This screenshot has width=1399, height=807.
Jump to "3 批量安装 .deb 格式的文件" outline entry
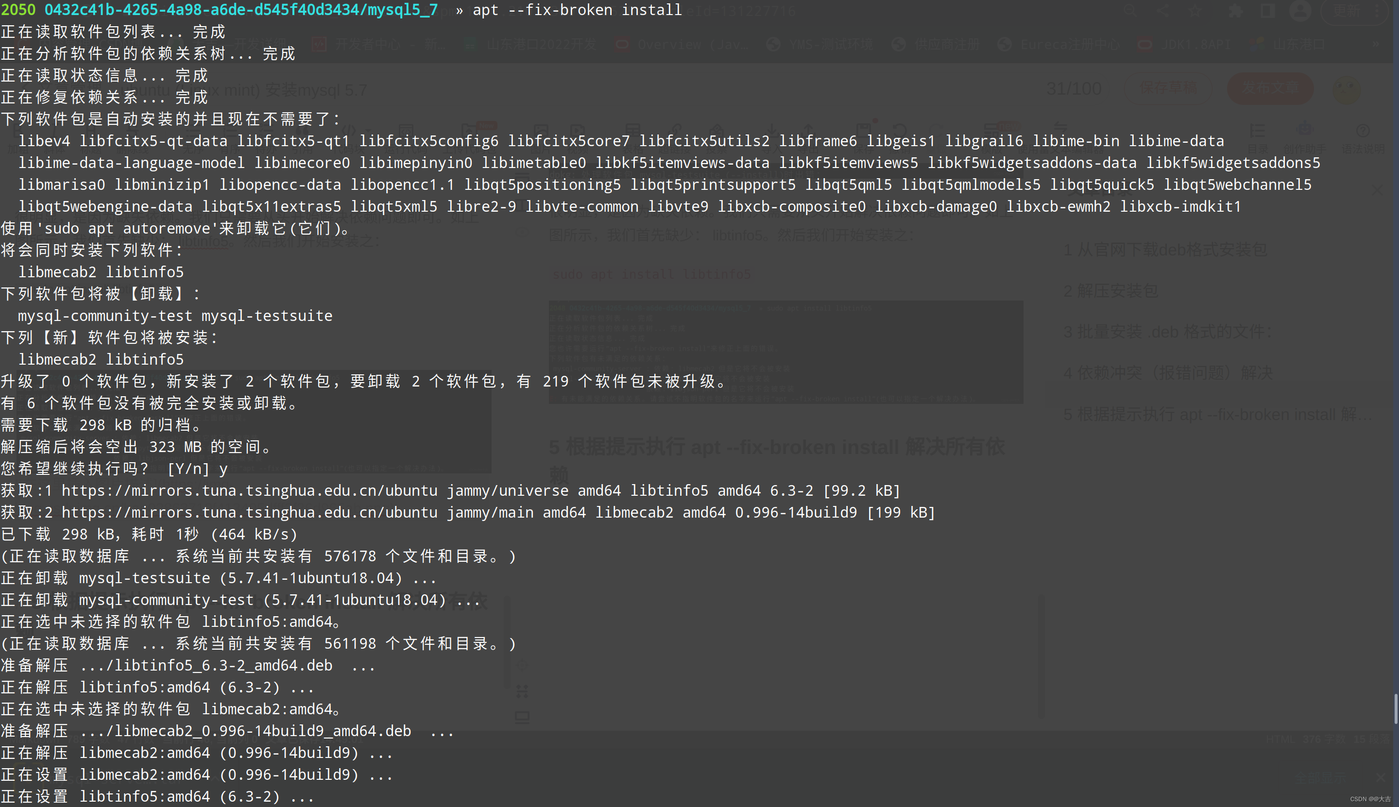[1167, 332]
